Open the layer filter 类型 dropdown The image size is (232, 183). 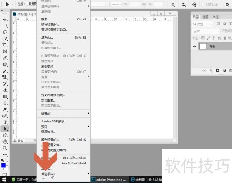click(202, 24)
